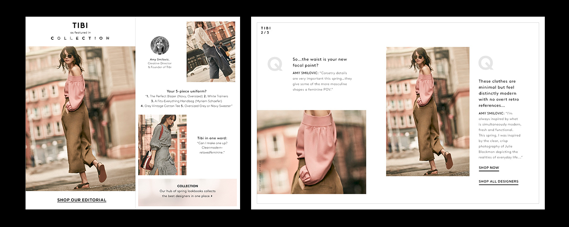Viewport: 569px width, 227px height.
Task: Click the 'Corsetry details' answer text
Action: coord(322,81)
